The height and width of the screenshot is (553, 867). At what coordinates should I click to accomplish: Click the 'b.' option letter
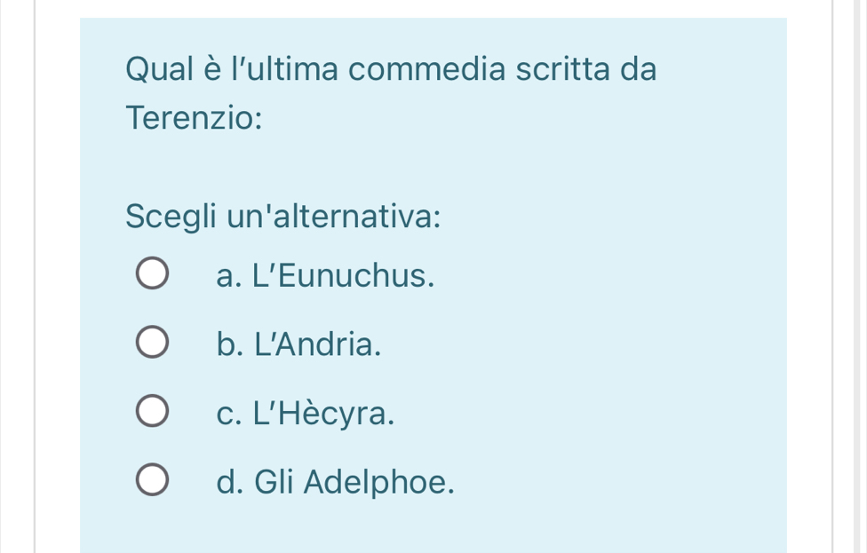(229, 344)
